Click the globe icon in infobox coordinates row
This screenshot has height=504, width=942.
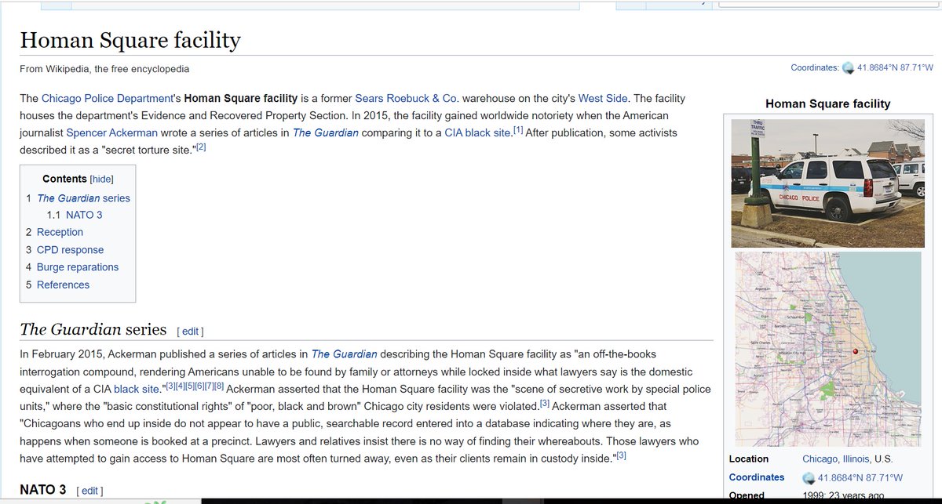pos(809,478)
